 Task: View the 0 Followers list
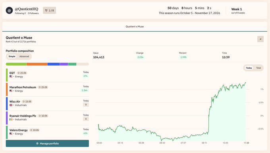coord(33,13)
